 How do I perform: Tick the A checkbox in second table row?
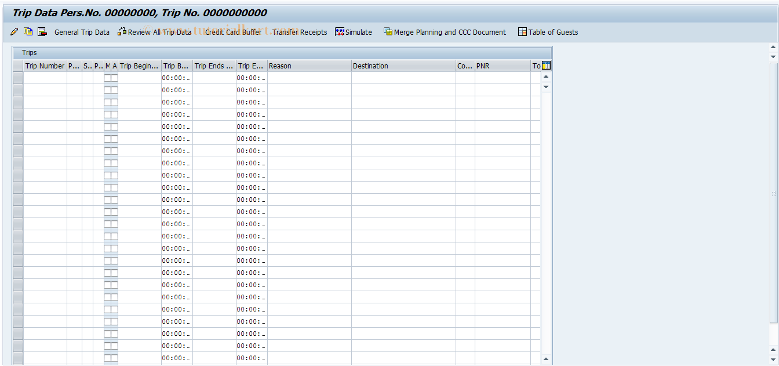[x=114, y=90]
